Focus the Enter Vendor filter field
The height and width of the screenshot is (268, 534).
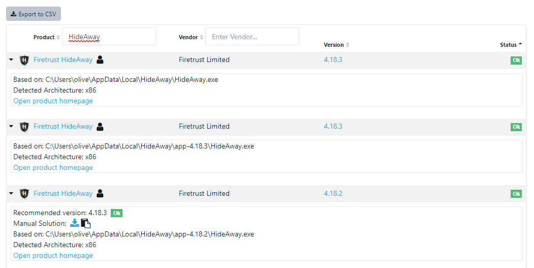(253, 37)
